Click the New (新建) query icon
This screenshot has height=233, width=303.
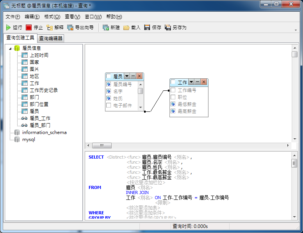106,28
